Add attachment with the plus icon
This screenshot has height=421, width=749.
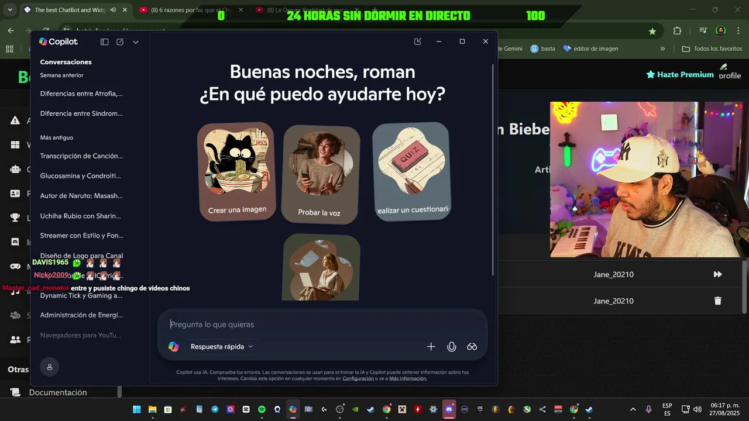pyautogui.click(x=431, y=347)
